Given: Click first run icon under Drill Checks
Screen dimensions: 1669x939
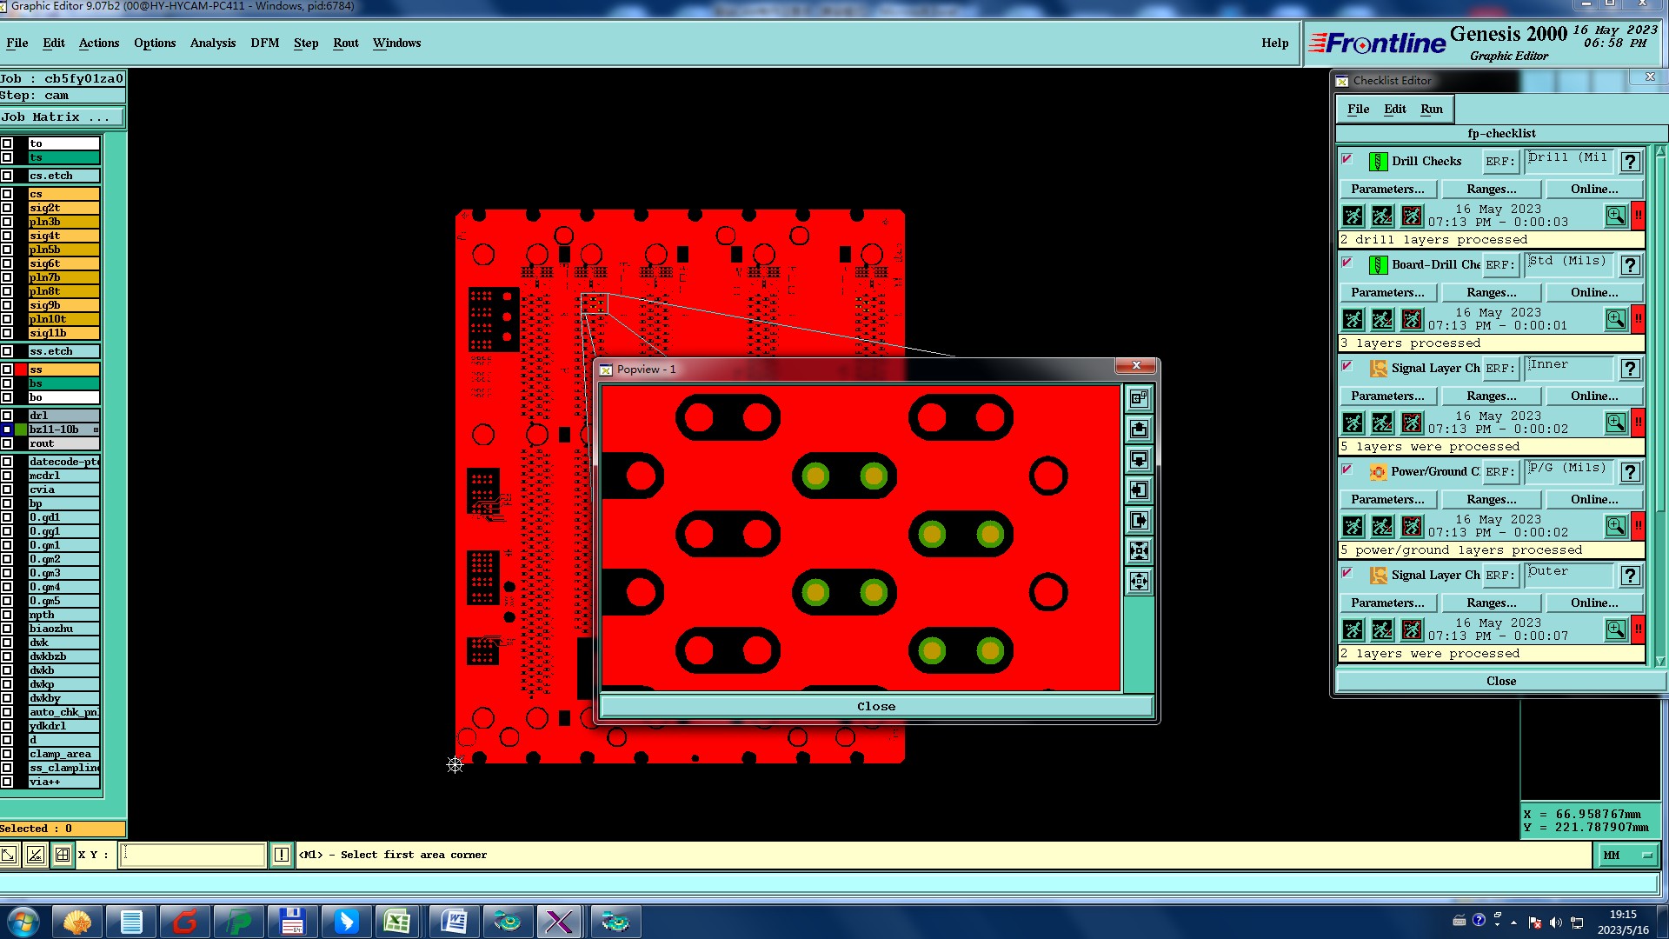Looking at the screenshot, I should pos(1353,216).
